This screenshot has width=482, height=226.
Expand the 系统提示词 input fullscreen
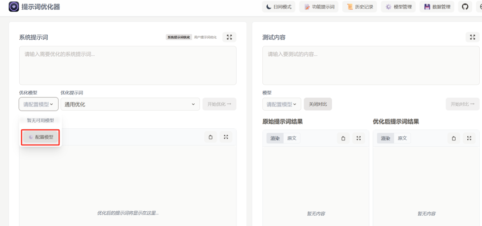[229, 37]
